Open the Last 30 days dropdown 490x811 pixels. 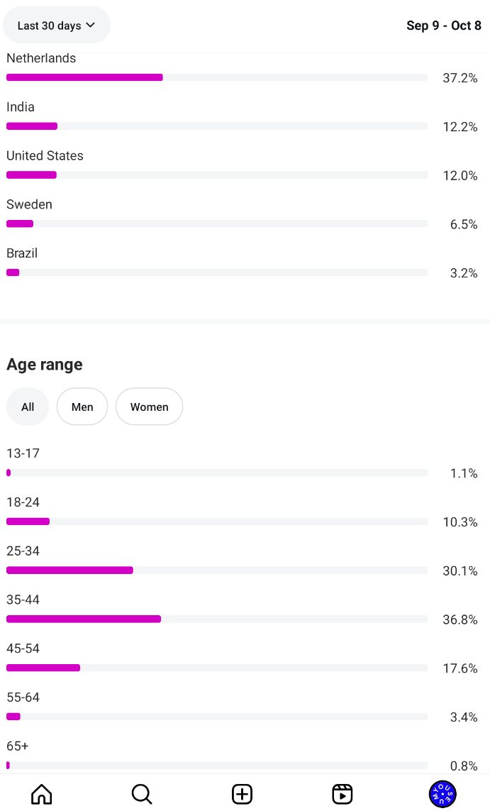point(57,26)
